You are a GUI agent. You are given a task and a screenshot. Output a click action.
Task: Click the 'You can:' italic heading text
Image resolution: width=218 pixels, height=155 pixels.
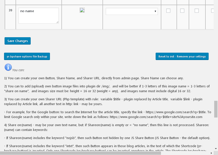(x=18, y=70)
